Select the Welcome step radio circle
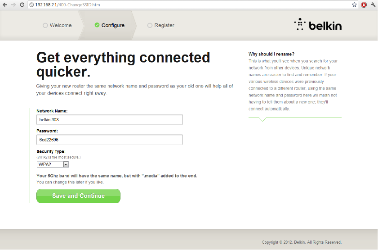 45,25
